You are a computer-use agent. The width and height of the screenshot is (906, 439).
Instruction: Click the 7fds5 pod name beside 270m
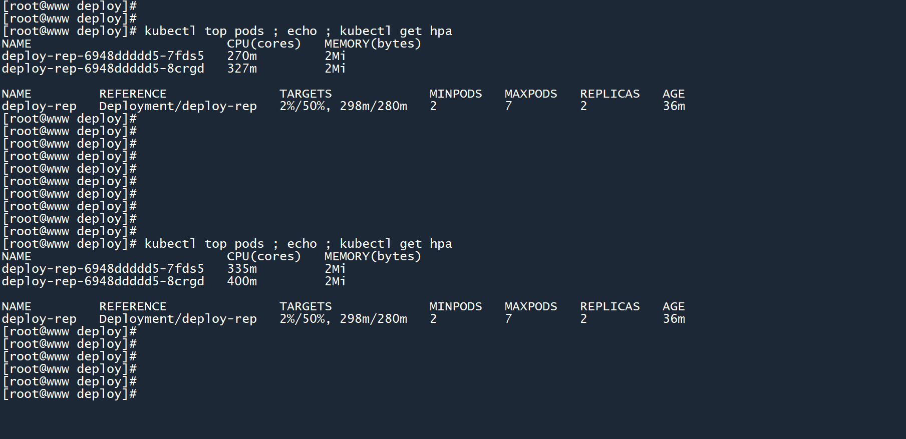click(103, 56)
